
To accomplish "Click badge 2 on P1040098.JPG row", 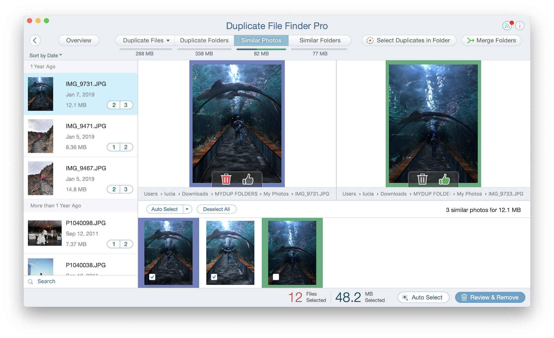I will pyautogui.click(x=126, y=244).
